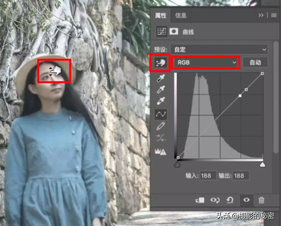Select edit points to modify curve tool
Screen dimensions: 281x226
tap(161, 114)
